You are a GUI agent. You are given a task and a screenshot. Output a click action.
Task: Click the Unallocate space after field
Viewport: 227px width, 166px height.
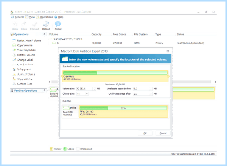(x=141, y=94)
